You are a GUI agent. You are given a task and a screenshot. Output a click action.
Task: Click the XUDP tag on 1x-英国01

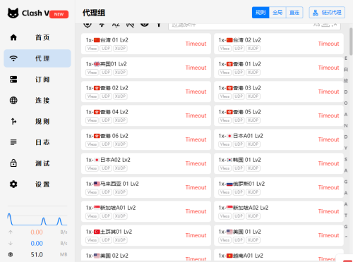120,73
